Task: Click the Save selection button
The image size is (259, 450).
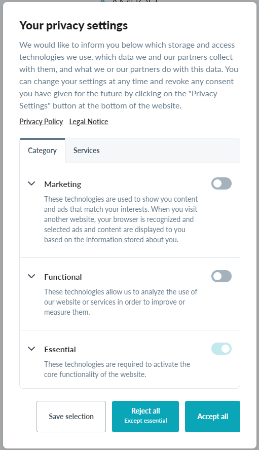Action: click(x=71, y=417)
